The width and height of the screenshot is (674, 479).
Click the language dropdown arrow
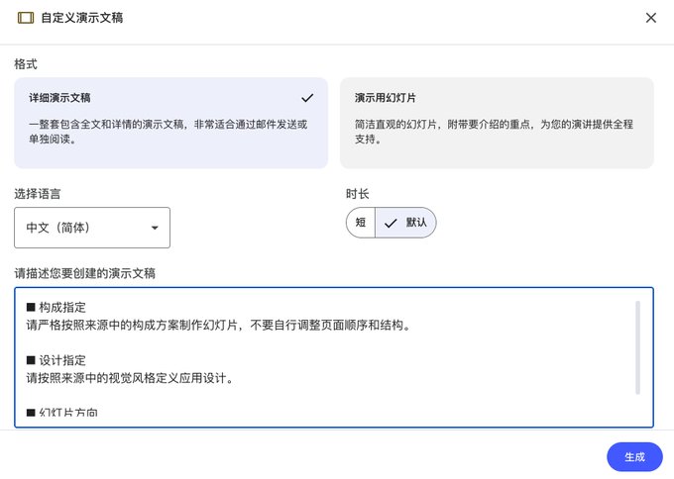[155, 228]
